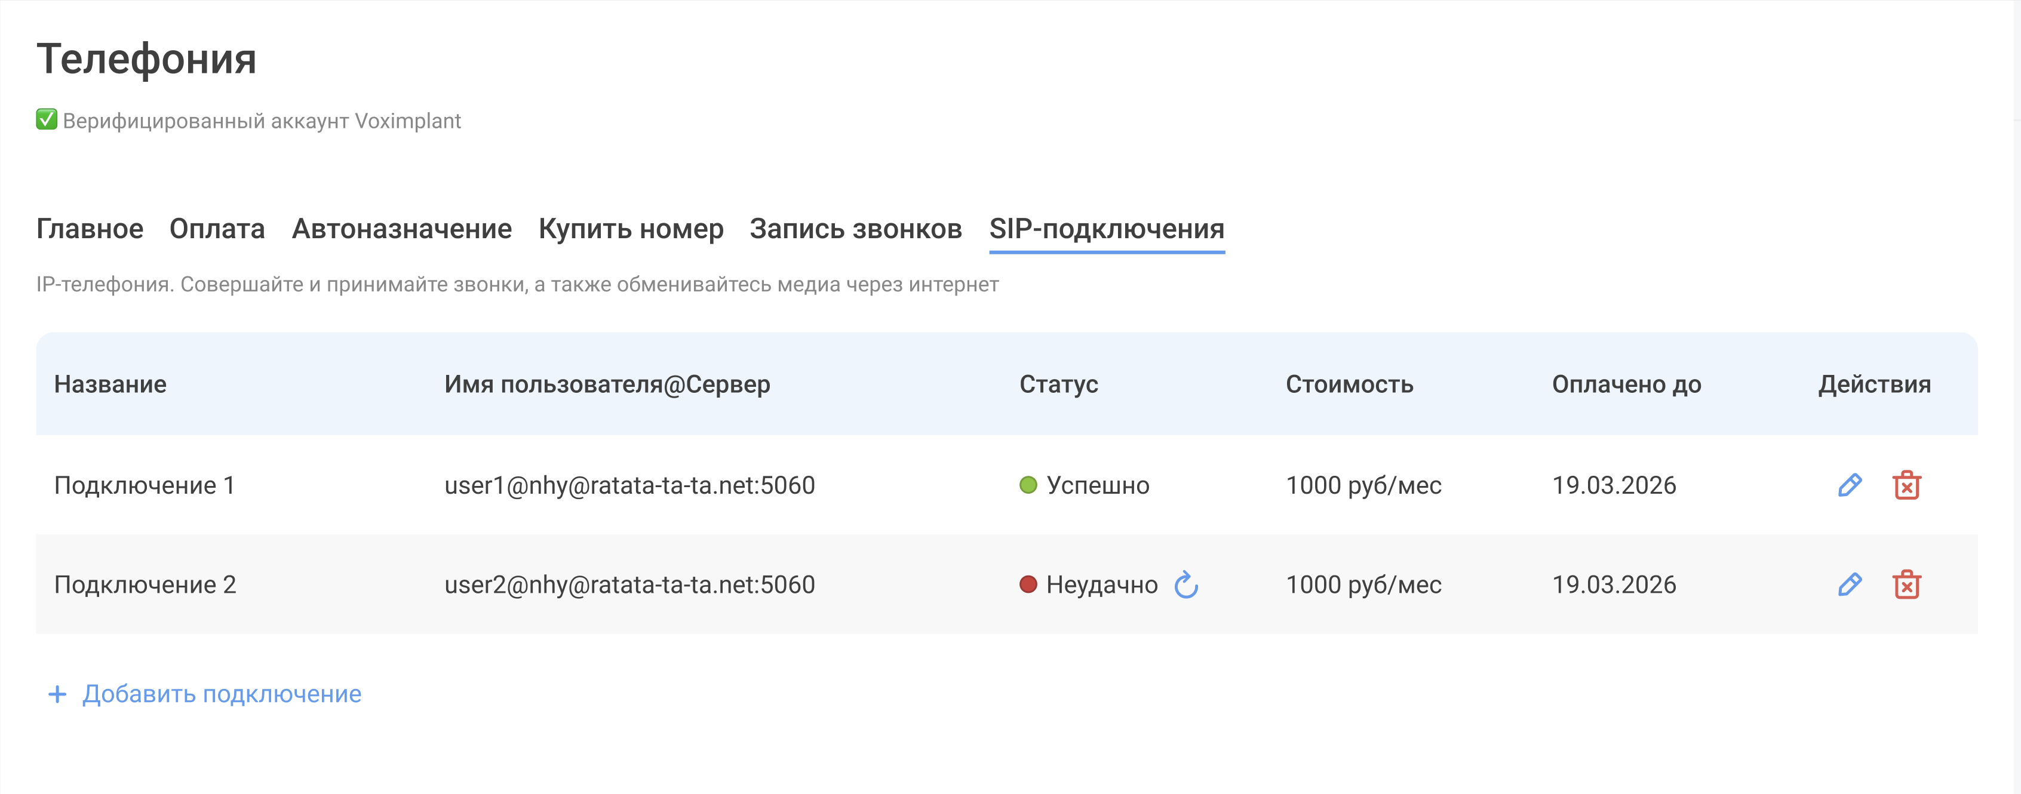Click the green Успешно status dot
Screen dimensions: 2021x794
[x=1028, y=485]
